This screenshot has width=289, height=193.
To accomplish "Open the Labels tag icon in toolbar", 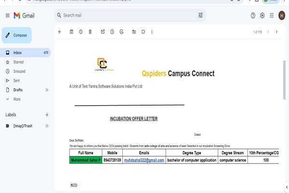I will [143, 32].
